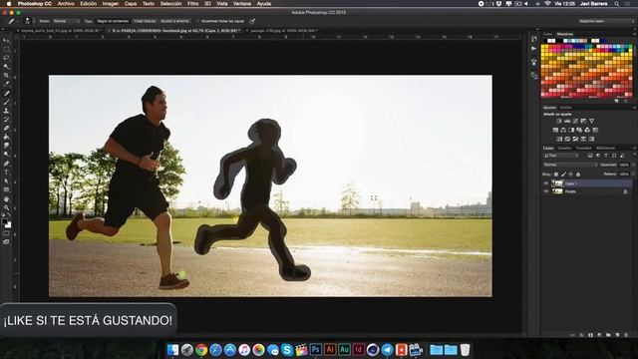Open the Filtro menu

coord(192,4)
